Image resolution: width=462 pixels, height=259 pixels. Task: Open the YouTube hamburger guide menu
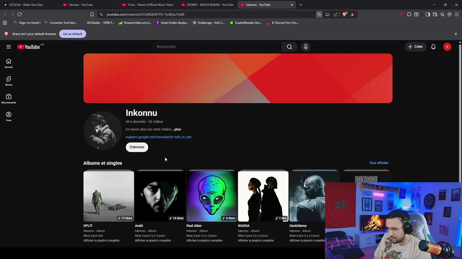tap(9, 47)
